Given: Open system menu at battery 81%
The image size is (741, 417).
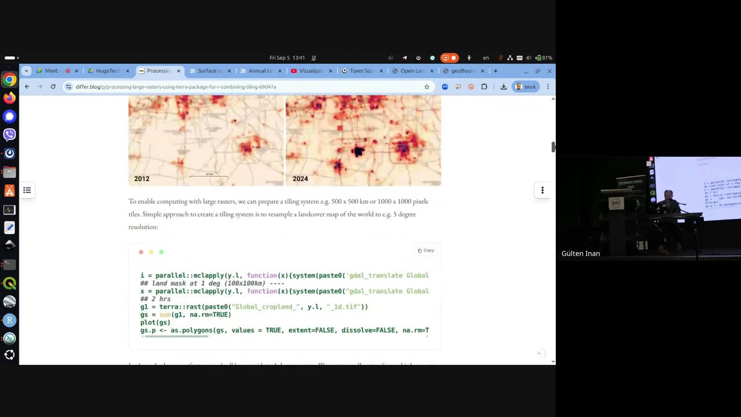Looking at the screenshot, I should point(526,58).
